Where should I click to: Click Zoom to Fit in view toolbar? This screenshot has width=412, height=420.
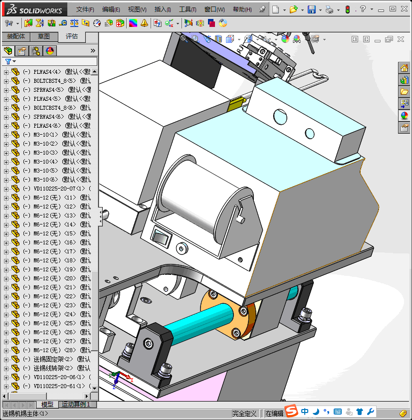(x=184, y=38)
